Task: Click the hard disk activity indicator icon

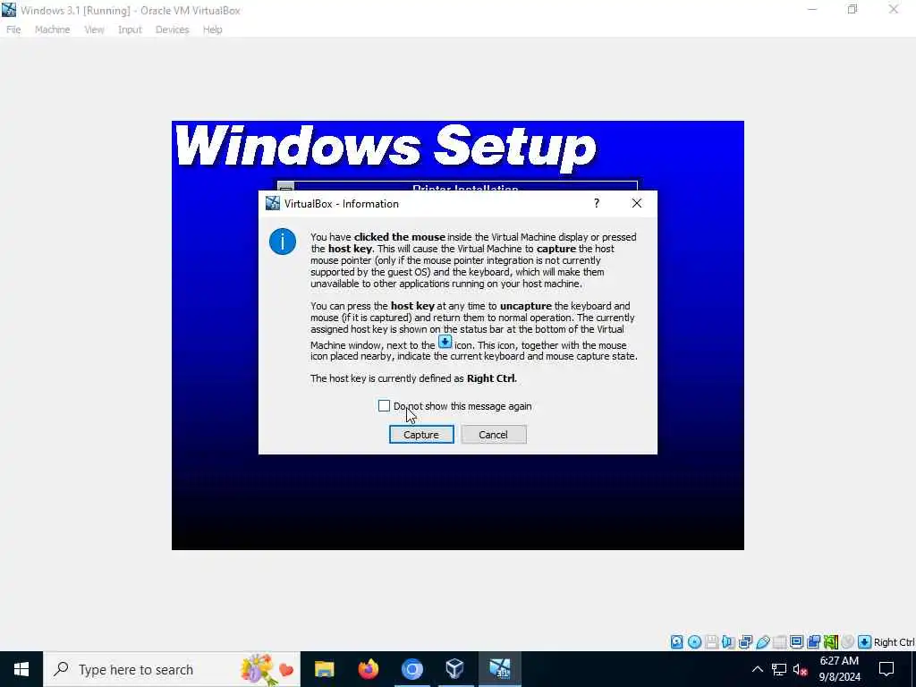Action: click(676, 642)
